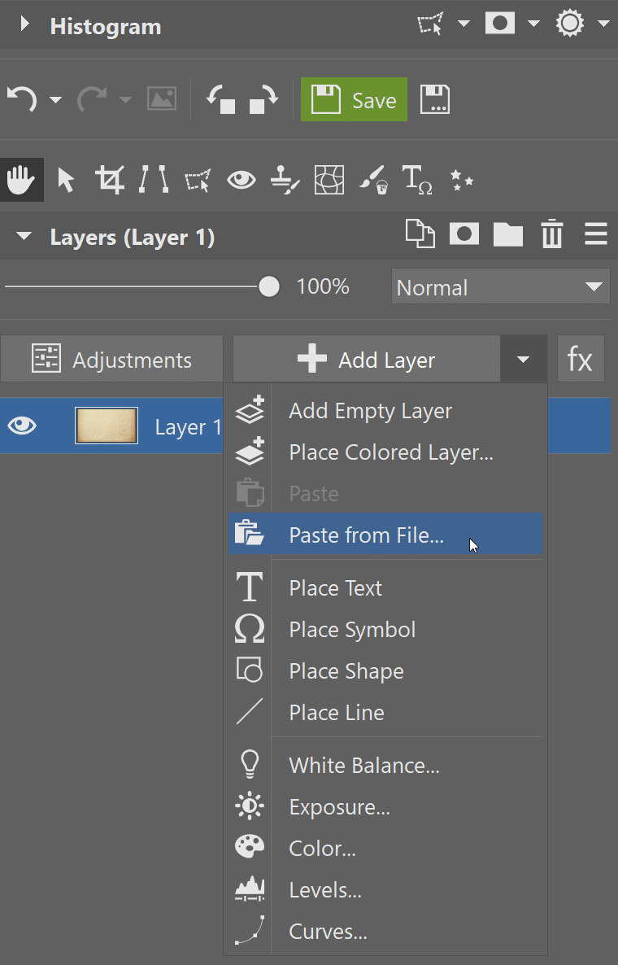This screenshot has height=965, width=618.
Task: Click the Add Layer dropdown arrow
Action: [x=523, y=360]
